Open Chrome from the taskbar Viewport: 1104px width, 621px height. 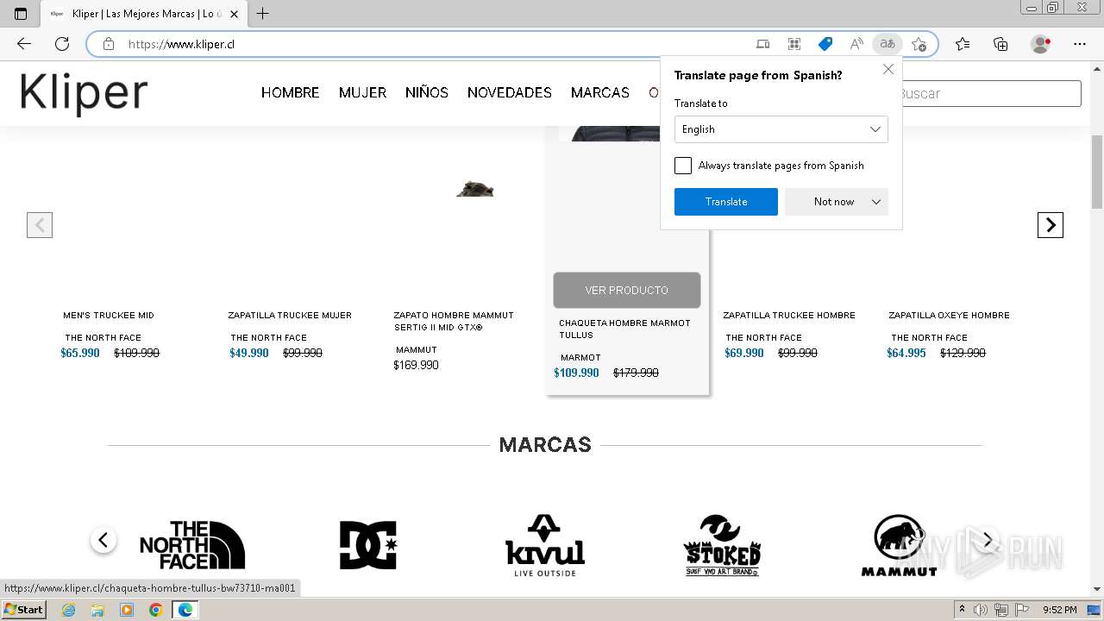[x=156, y=610]
